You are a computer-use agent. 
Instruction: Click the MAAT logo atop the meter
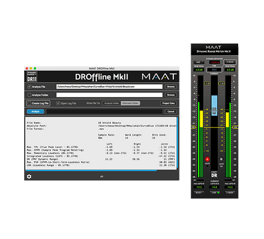coord(213,47)
